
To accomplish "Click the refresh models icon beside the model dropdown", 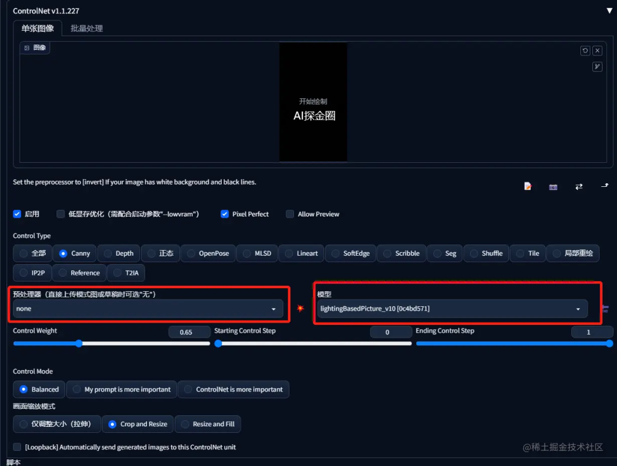I will click(x=606, y=308).
